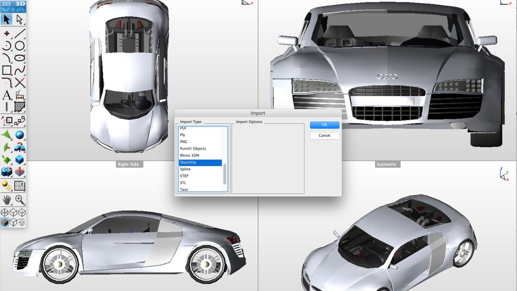Select the Ellipse drawing tool
The image size is (517, 291).
pyautogui.click(x=20, y=58)
